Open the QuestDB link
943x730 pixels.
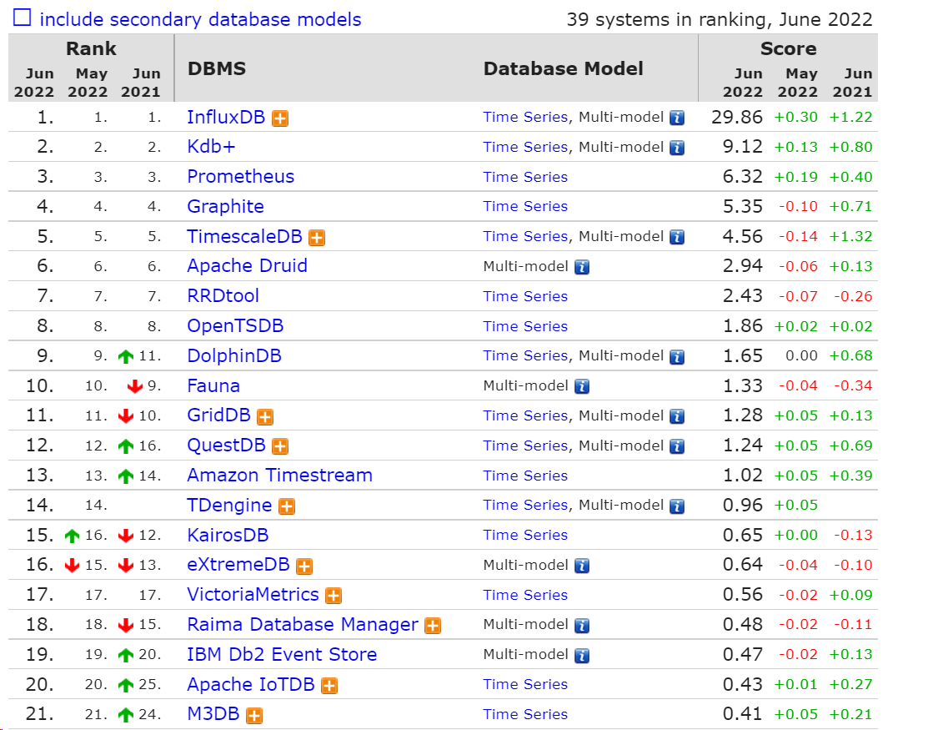[226, 446]
